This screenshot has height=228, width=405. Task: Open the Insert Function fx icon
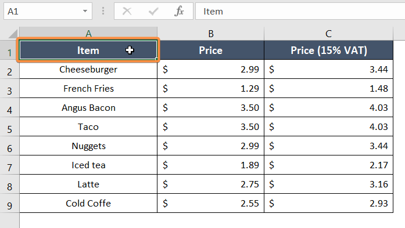coord(179,12)
